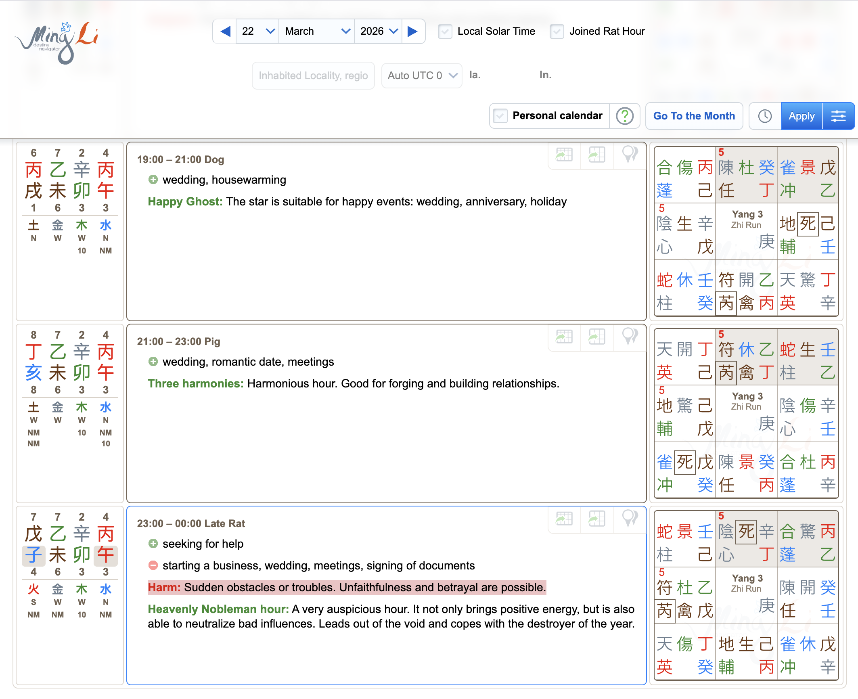Open the filter sliders settings icon

tap(838, 116)
